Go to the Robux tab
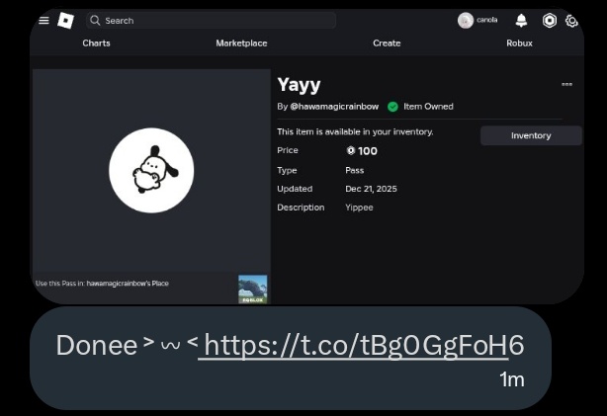Screen dimensions: 607x416 [520, 42]
